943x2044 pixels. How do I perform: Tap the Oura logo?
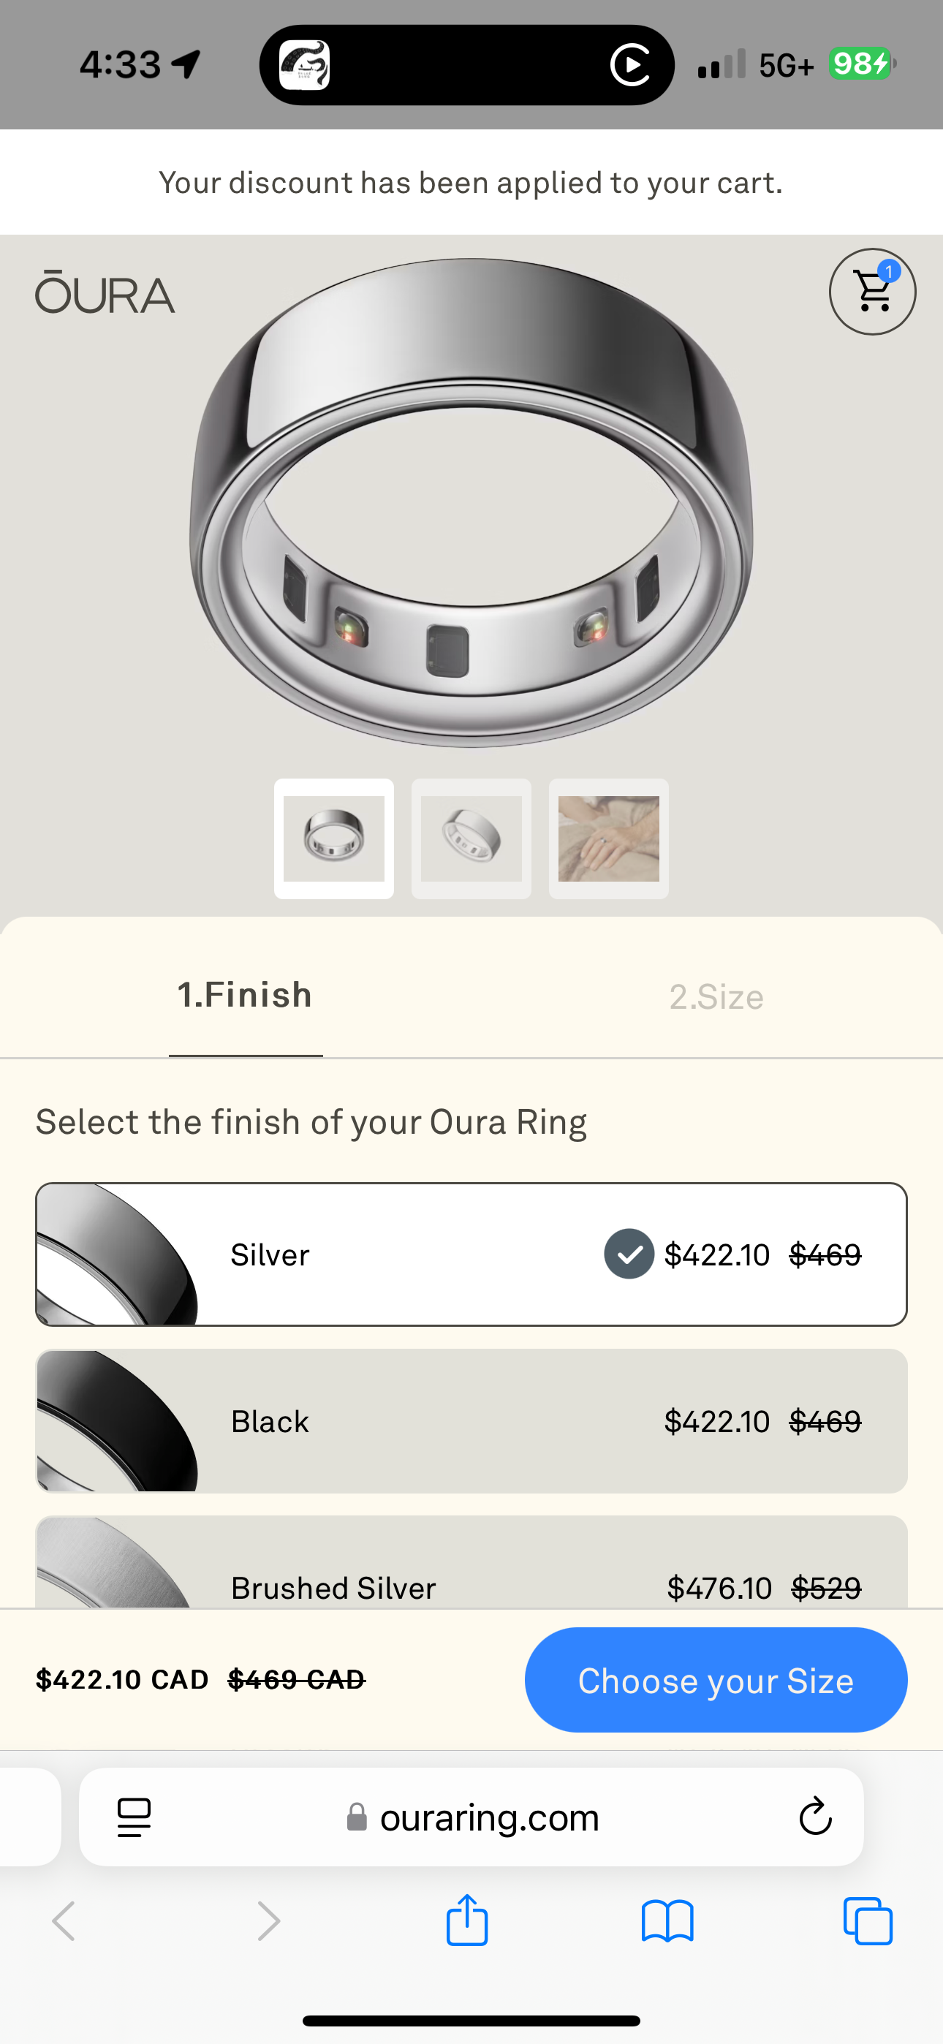coord(105,293)
